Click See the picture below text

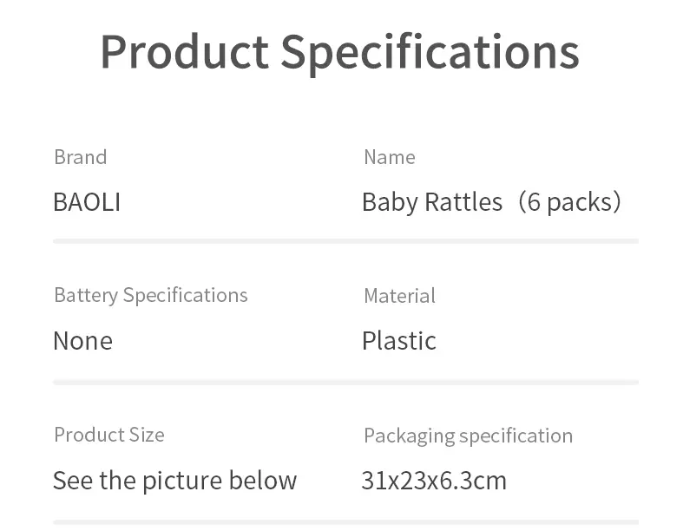click(x=174, y=481)
